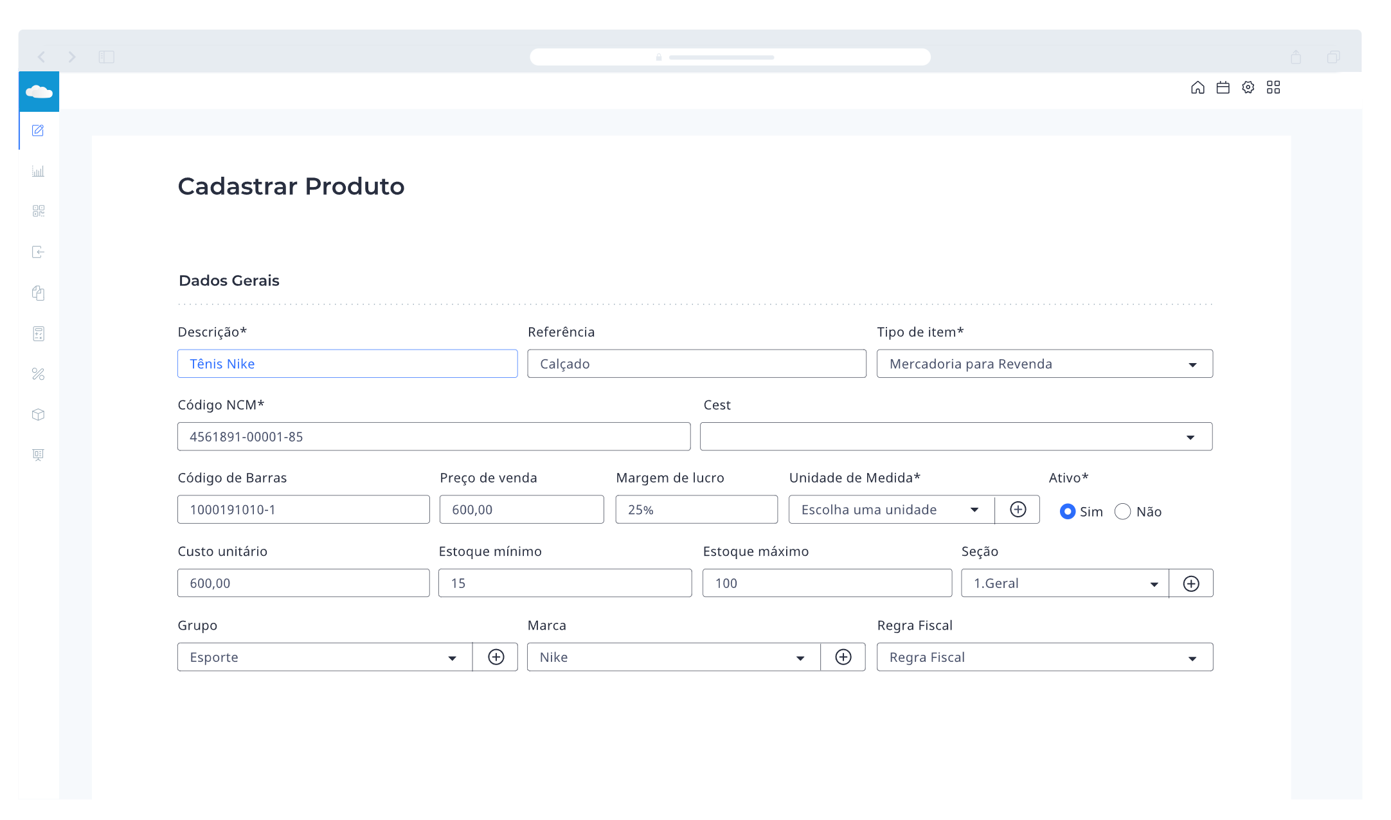Viewport: 1391px width, 820px height.
Task: Expand the Tipo de item dropdown
Action: pyautogui.click(x=1044, y=364)
